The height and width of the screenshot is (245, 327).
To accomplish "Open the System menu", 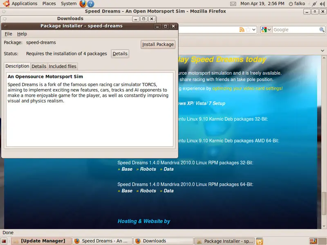I will tap(69, 4).
